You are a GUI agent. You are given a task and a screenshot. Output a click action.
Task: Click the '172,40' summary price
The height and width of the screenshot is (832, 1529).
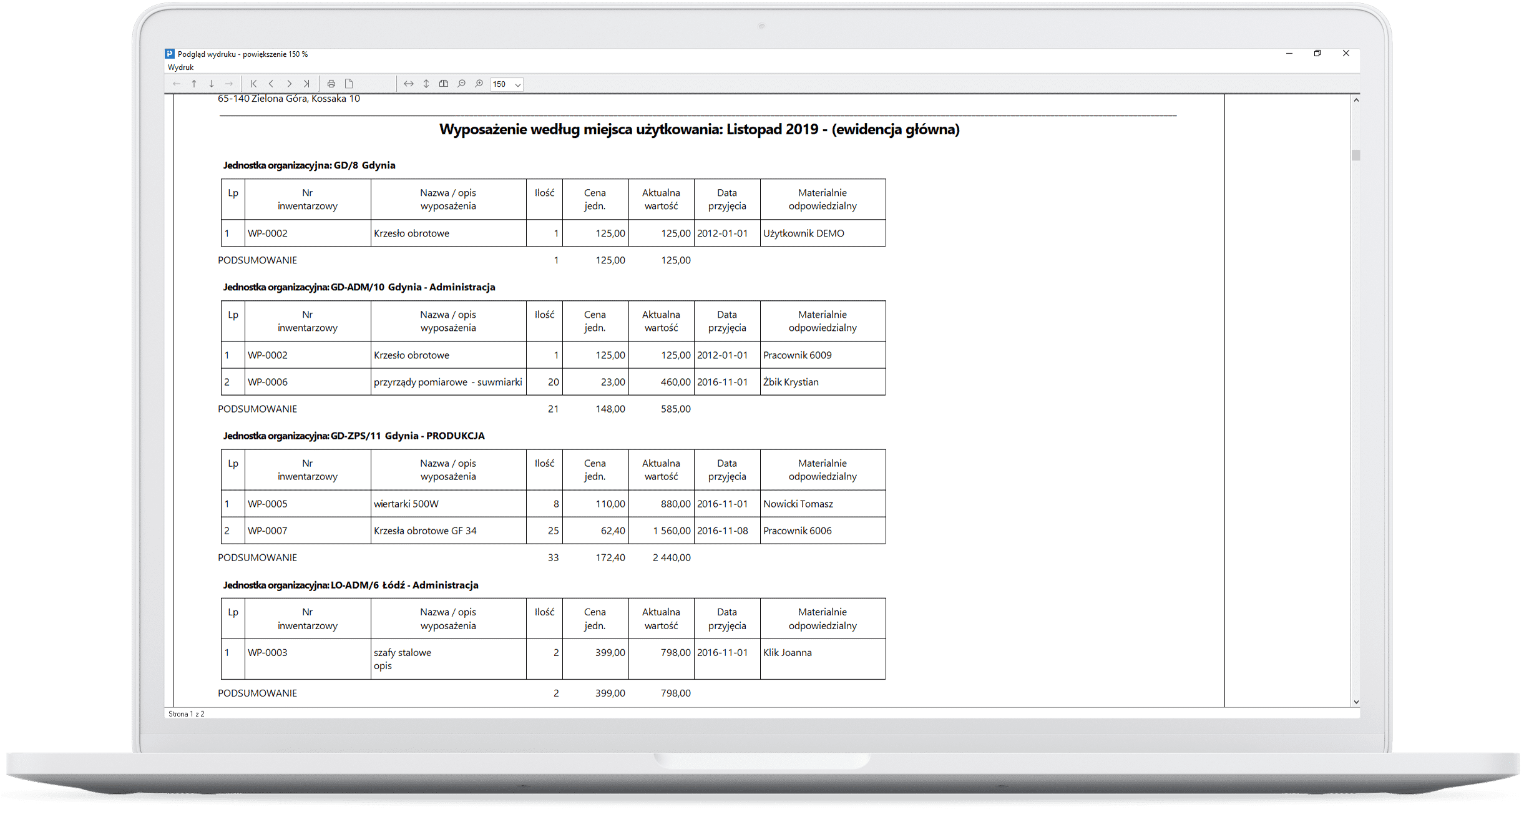(x=610, y=557)
